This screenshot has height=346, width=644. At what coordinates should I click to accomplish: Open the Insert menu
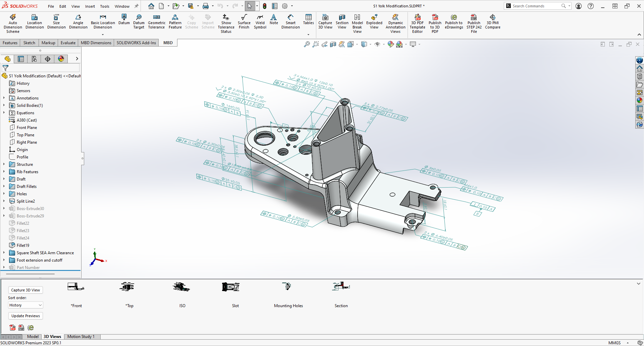click(90, 6)
